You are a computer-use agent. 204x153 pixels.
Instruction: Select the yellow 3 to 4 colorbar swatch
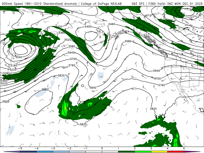pos(159,152)
